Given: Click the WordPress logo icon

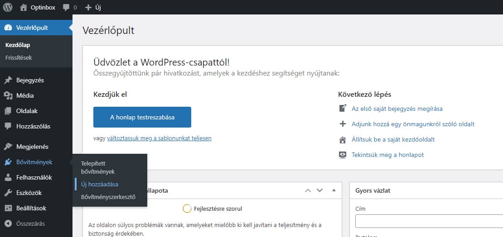Looking at the screenshot, I should click(8, 7).
